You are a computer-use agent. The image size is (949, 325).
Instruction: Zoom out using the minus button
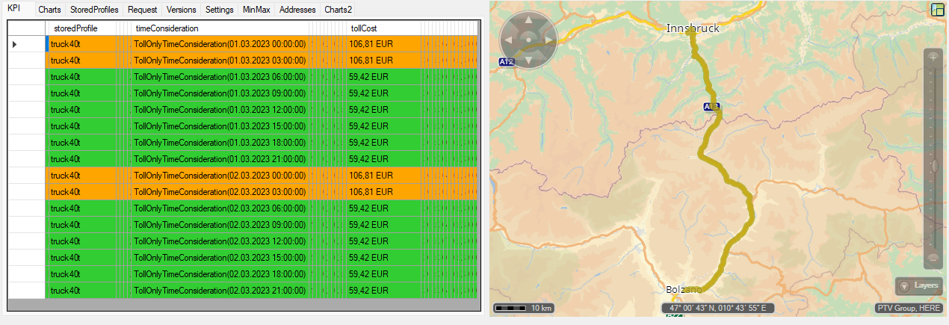[x=933, y=259]
